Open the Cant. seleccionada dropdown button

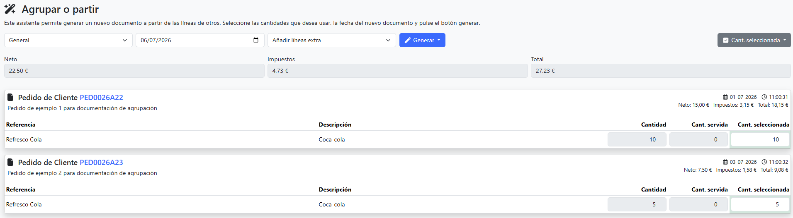click(x=754, y=40)
